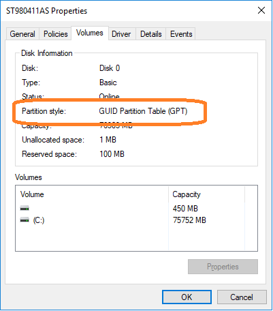Click the 450 MB capacity entry

tap(185, 208)
